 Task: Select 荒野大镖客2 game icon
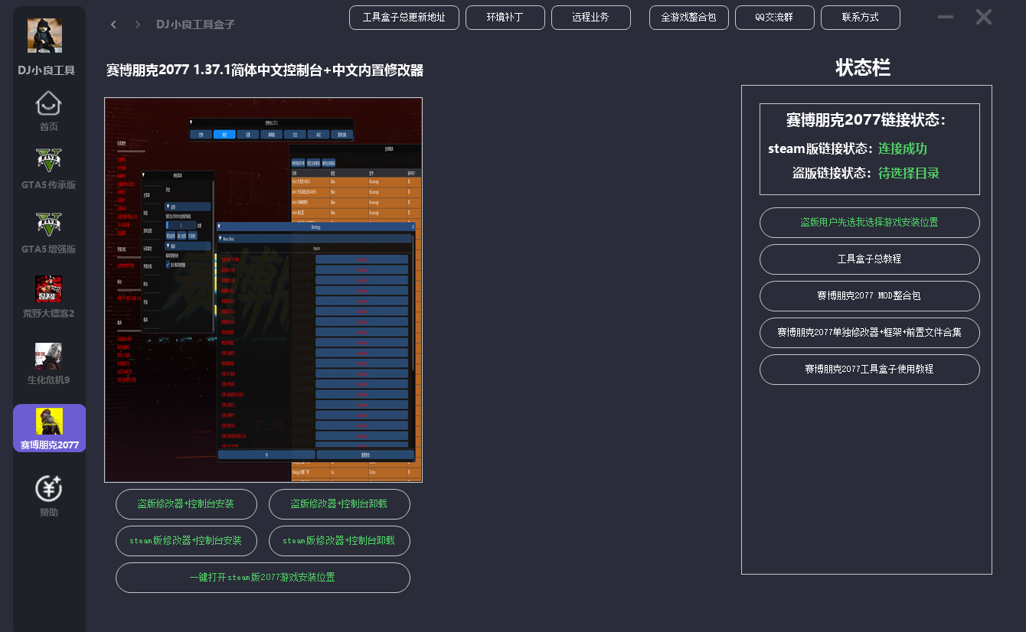click(x=48, y=289)
